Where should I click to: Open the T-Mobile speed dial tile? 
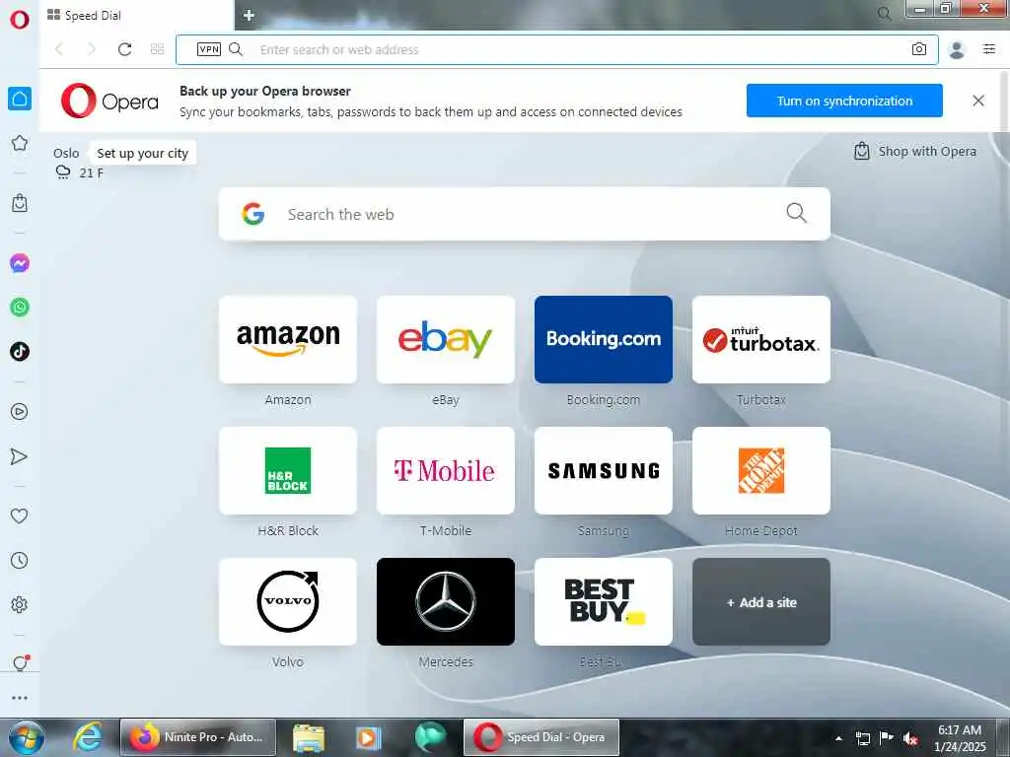click(x=446, y=470)
